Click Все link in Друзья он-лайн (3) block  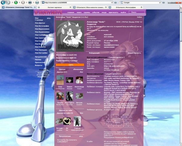click(x=82, y=113)
